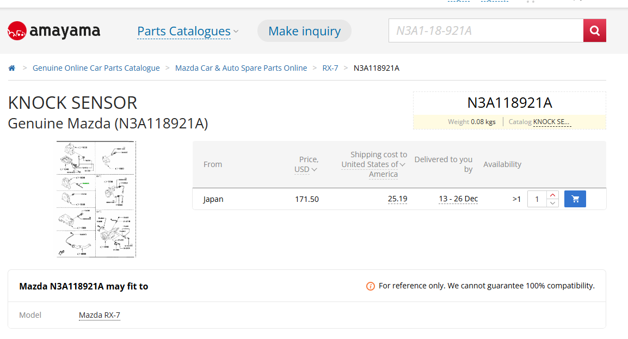Change currency using the USD dropdown
628x339 pixels.
[x=306, y=169]
